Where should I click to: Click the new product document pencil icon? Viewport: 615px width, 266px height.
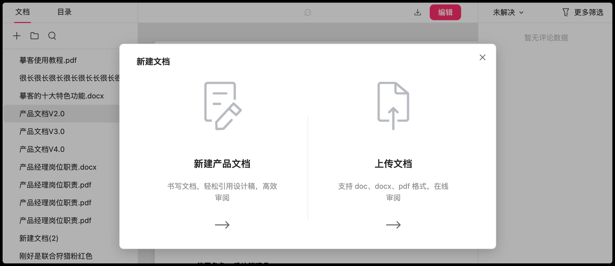coord(222,106)
